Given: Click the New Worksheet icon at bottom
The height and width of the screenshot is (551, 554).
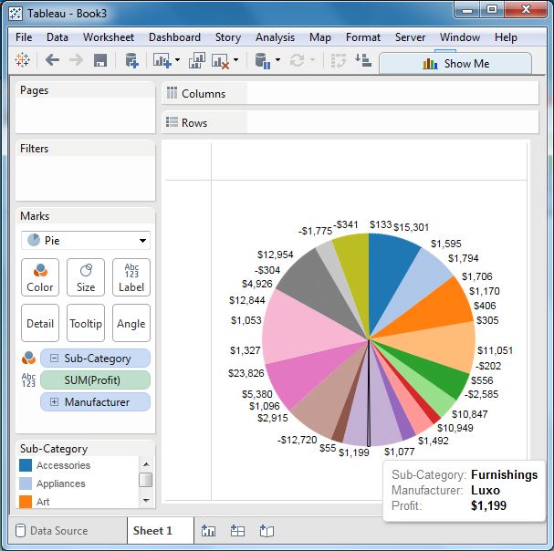Looking at the screenshot, I should (208, 530).
